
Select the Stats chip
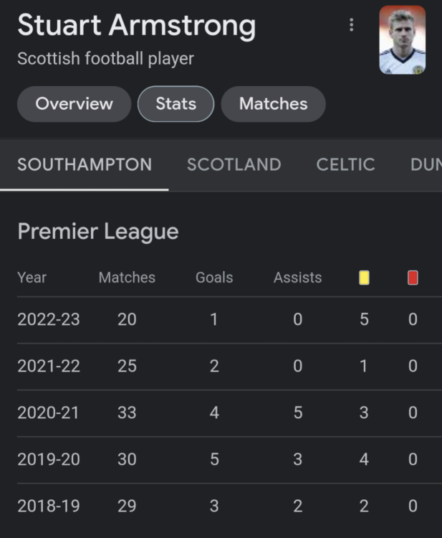(176, 104)
